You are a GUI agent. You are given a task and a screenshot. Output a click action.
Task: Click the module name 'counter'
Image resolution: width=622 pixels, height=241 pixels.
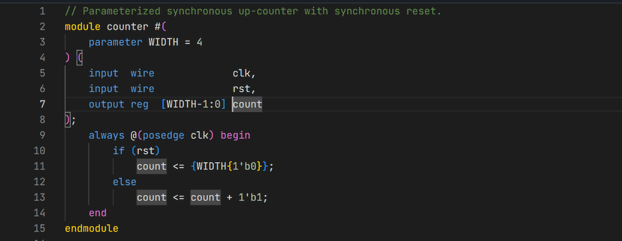click(x=128, y=27)
